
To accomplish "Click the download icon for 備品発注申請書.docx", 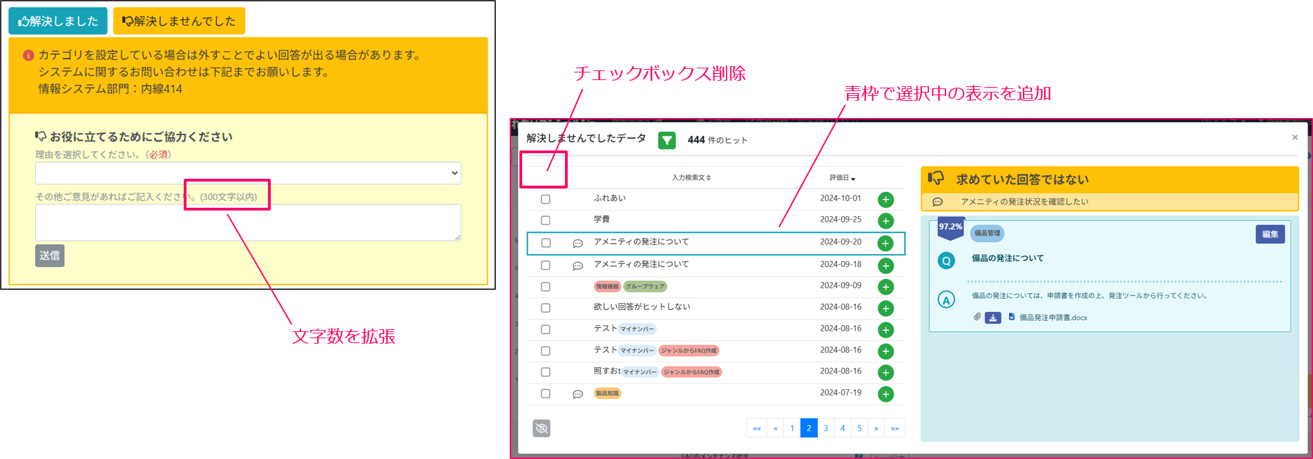I will click(993, 318).
